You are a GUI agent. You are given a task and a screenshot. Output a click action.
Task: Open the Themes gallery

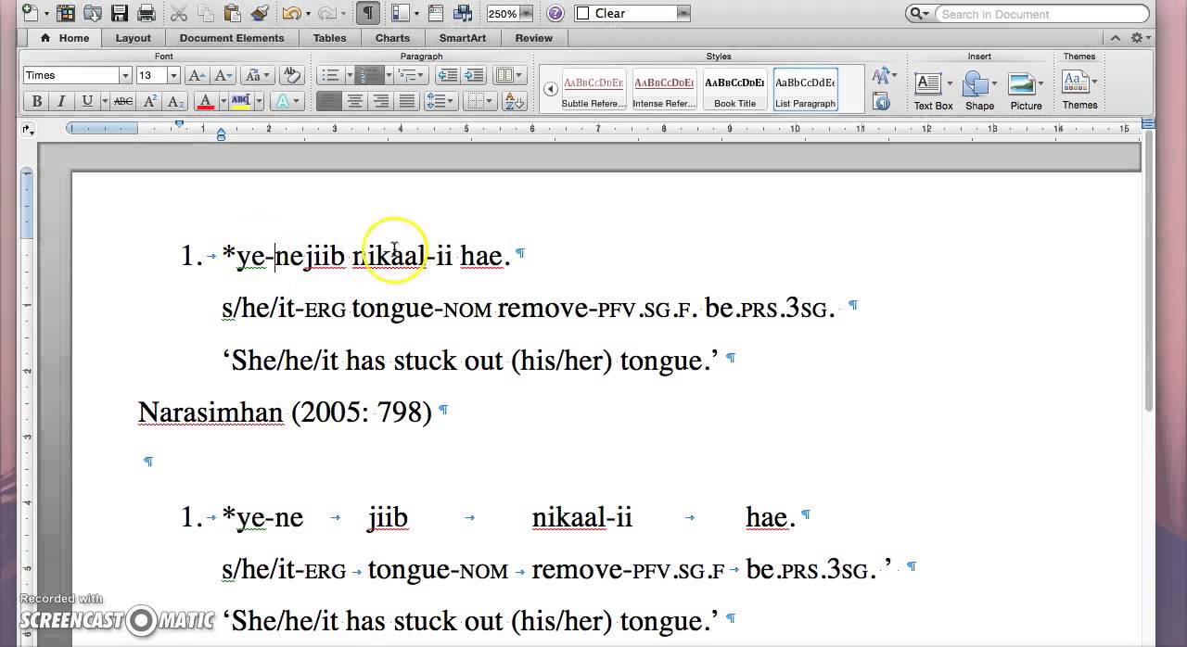click(x=1079, y=90)
